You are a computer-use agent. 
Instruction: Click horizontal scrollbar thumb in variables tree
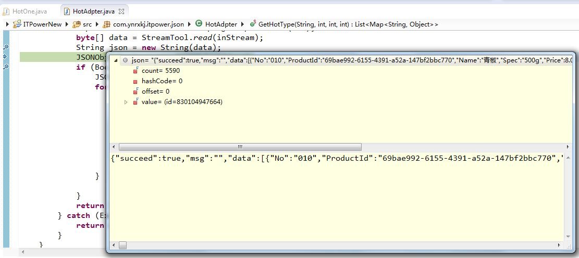coord(240,147)
